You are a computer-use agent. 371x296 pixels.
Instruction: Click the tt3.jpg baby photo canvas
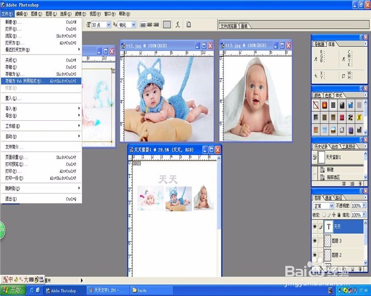pyautogui.click(x=258, y=99)
